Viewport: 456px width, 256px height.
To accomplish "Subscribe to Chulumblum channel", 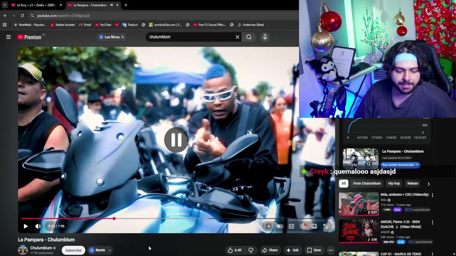I will click(73, 250).
